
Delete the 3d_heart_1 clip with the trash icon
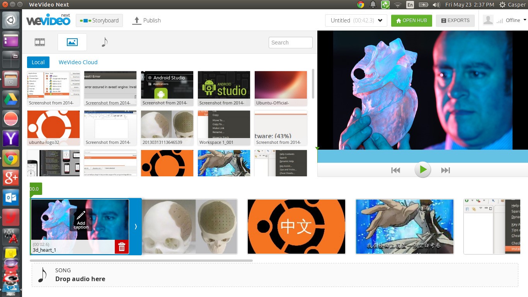[x=122, y=247]
